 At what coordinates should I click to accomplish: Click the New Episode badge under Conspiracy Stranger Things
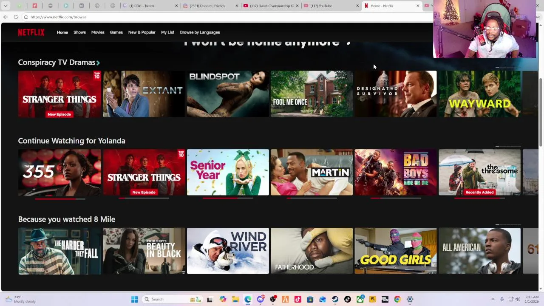click(59, 114)
